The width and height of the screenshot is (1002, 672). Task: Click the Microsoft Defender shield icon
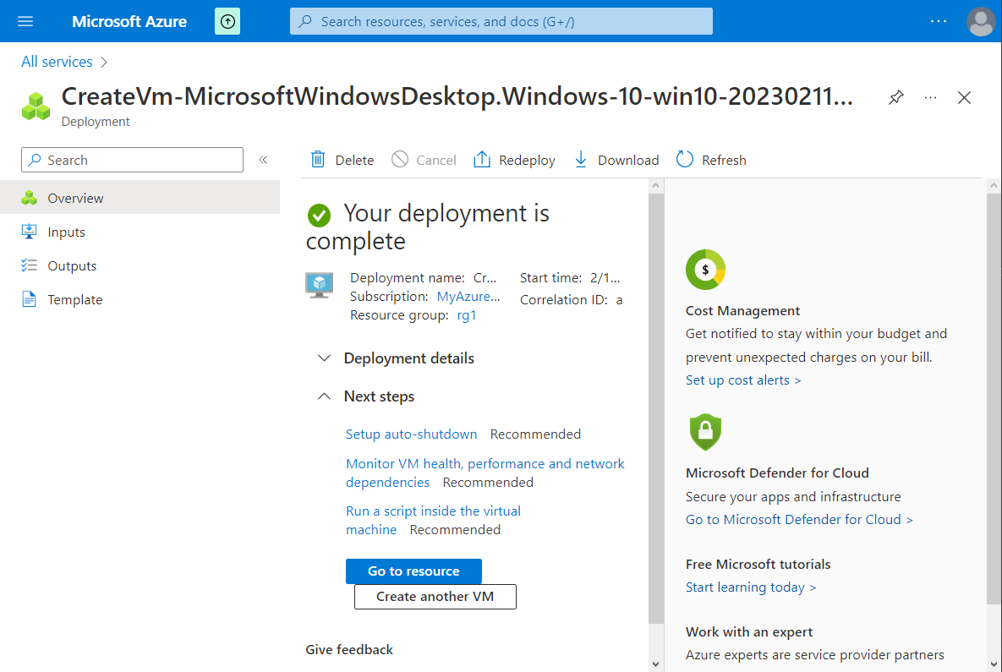click(x=705, y=432)
